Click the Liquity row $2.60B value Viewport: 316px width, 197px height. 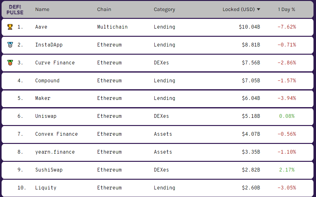coord(251,188)
